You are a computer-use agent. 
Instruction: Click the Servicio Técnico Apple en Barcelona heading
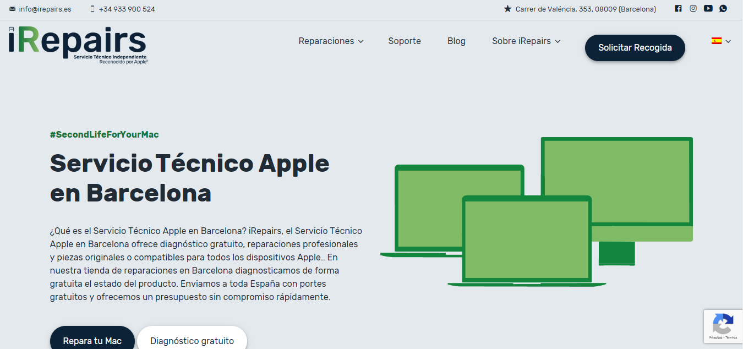(190, 178)
